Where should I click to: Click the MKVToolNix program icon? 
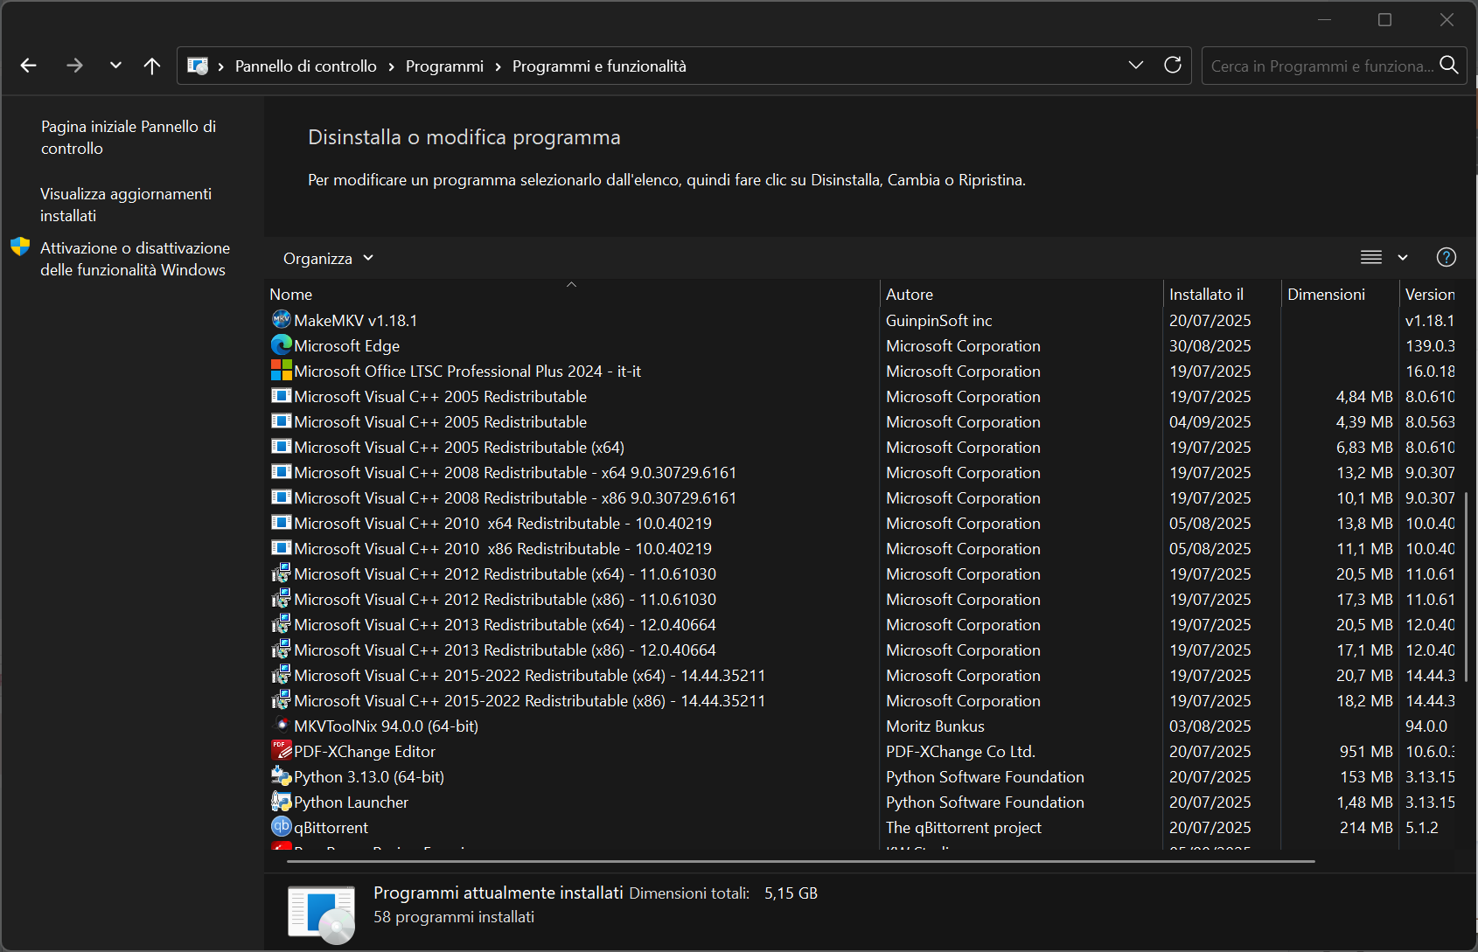tap(281, 726)
